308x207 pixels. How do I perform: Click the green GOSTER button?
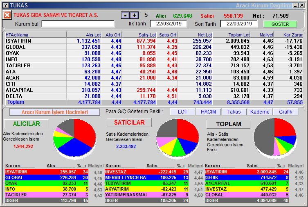(x=280, y=24)
